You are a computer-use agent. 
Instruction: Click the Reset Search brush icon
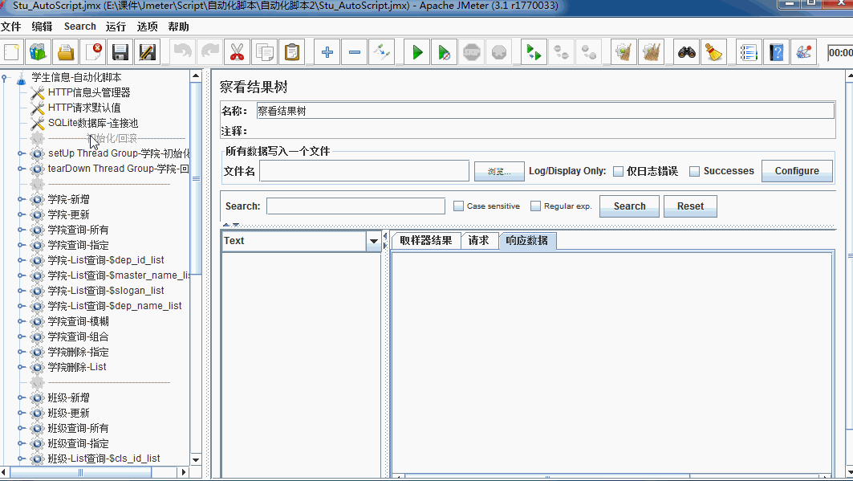713,52
